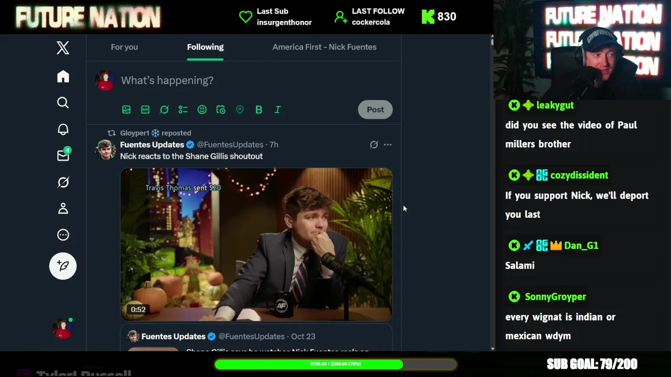Open three-dot menu on Fuentes Updates post
The height and width of the screenshot is (377, 671).
tap(387, 145)
